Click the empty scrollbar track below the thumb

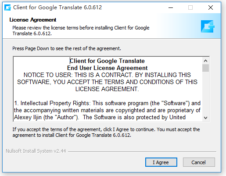pyautogui.click(x=205, y=93)
